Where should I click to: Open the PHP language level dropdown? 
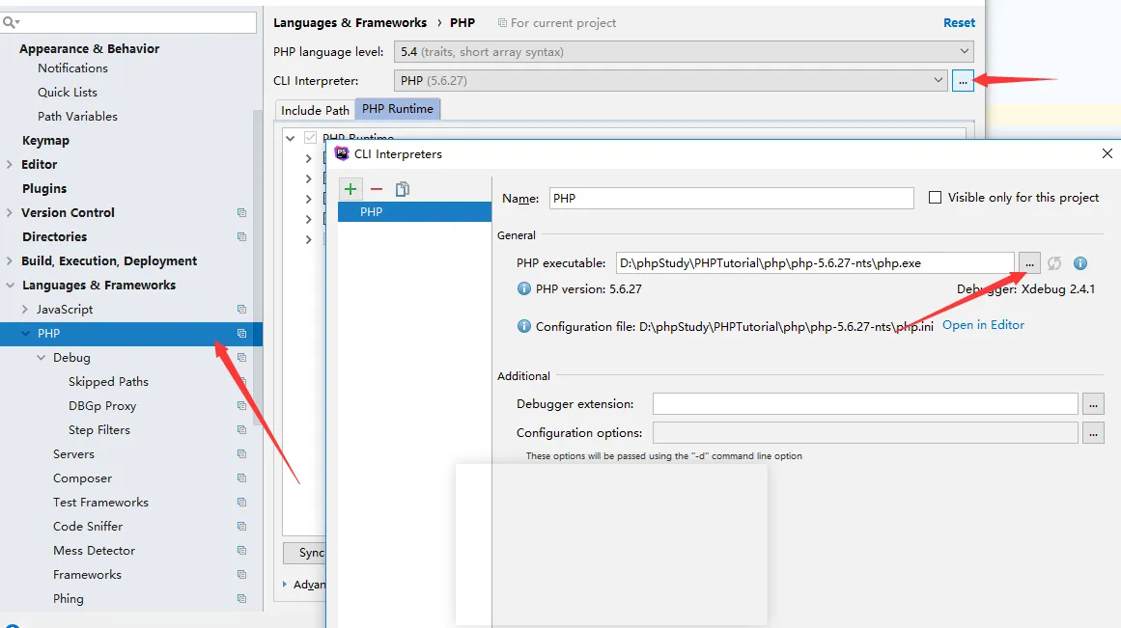[x=684, y=52]
